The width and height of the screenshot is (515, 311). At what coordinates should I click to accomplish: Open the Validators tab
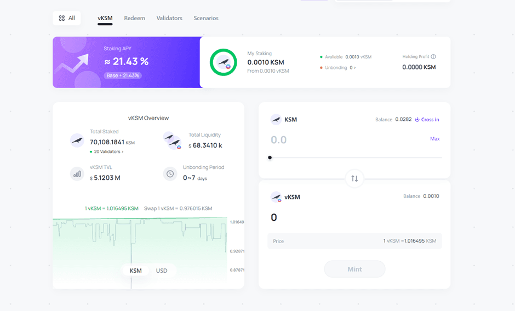click(169, 18)
